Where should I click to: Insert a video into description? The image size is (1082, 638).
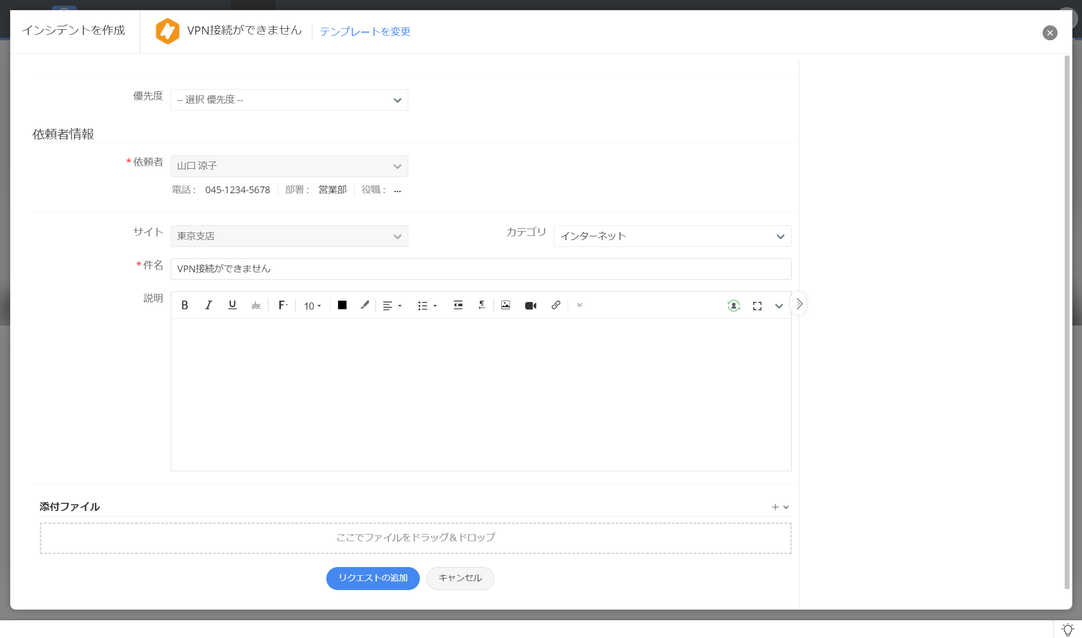click(x=530, y=305)
